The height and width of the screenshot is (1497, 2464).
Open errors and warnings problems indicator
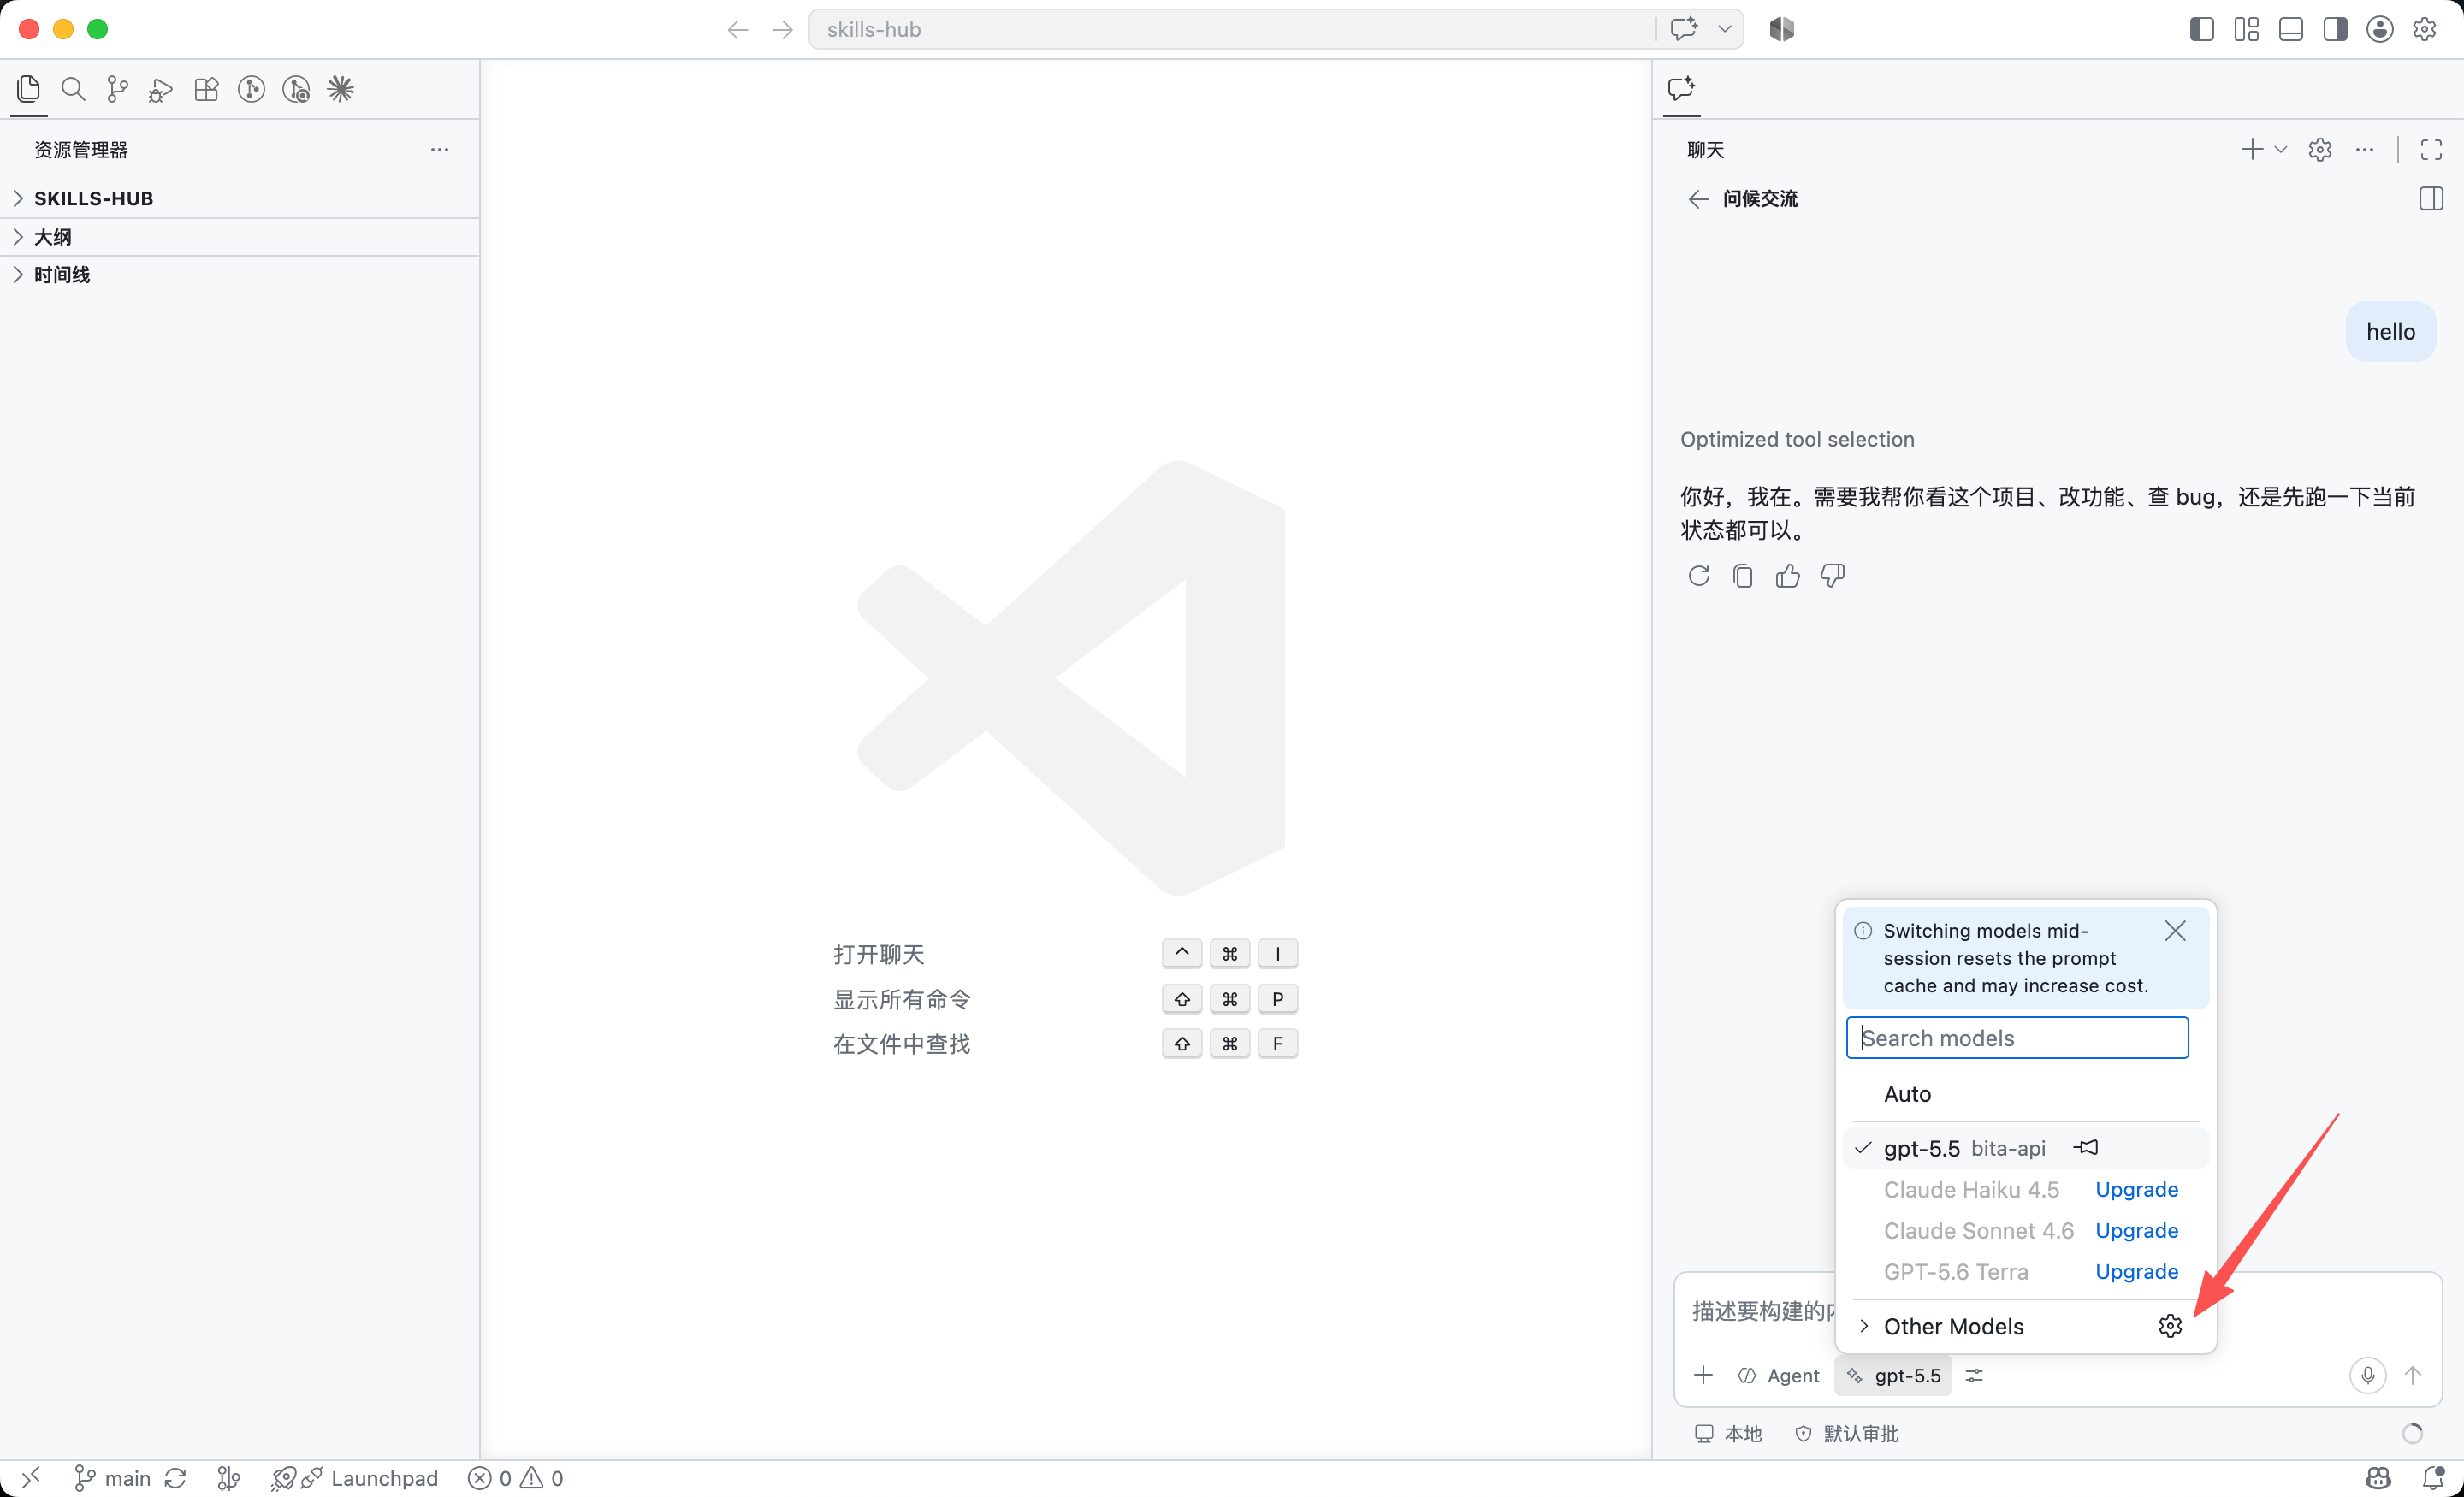[515, 1477]
